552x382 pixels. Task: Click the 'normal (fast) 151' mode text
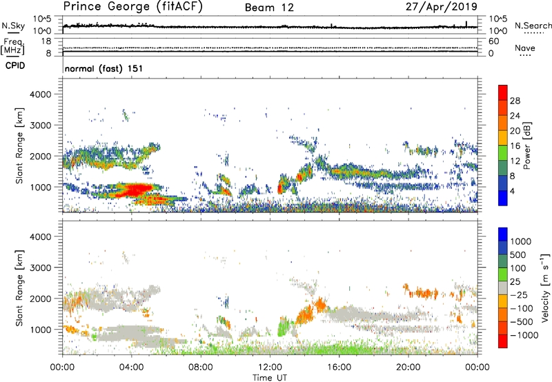point(104,68)
